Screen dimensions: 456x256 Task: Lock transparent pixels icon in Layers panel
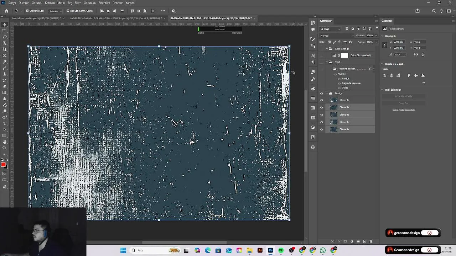tap(329, 42)
